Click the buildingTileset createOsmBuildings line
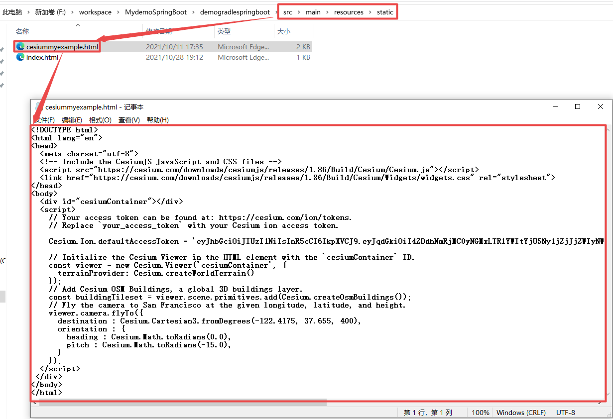This screenshot has height=419, width=613. pyautogui.click(x=230, y=297)
